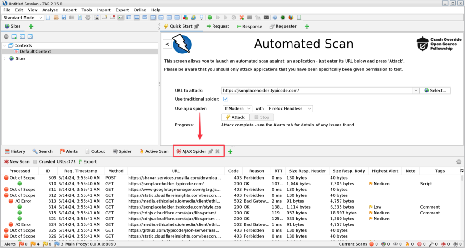
Task: Open the Report menu
Action: click(x=69, y=10)
